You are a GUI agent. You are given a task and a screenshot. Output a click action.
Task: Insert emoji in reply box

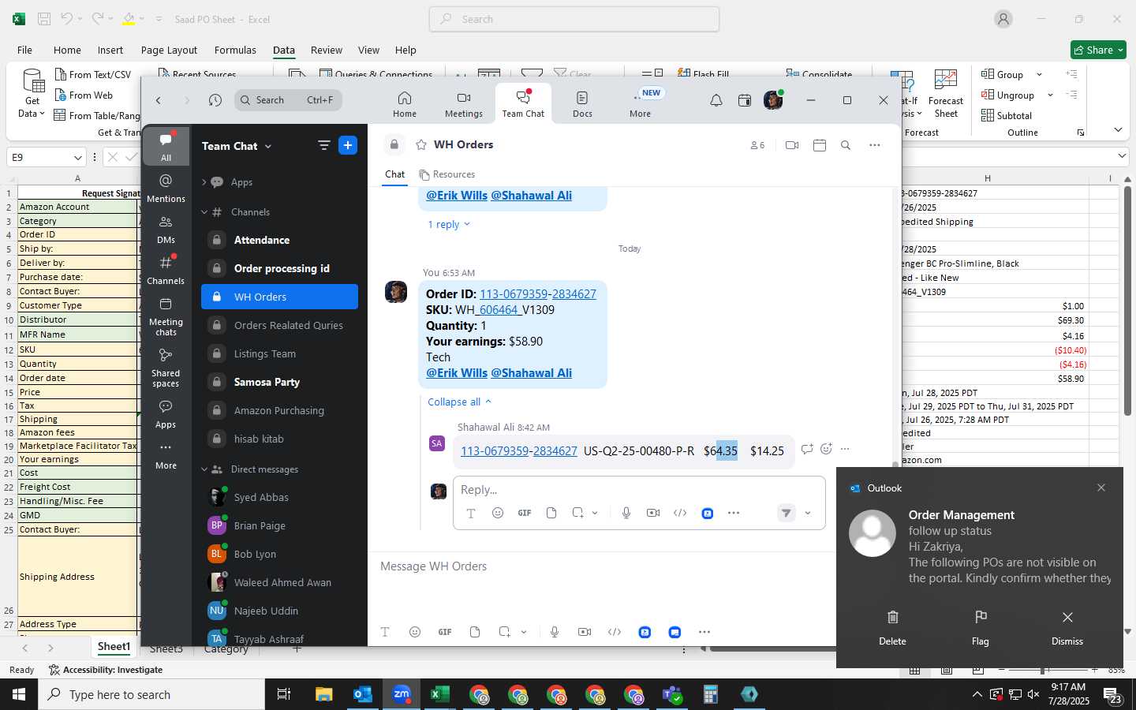498,513
